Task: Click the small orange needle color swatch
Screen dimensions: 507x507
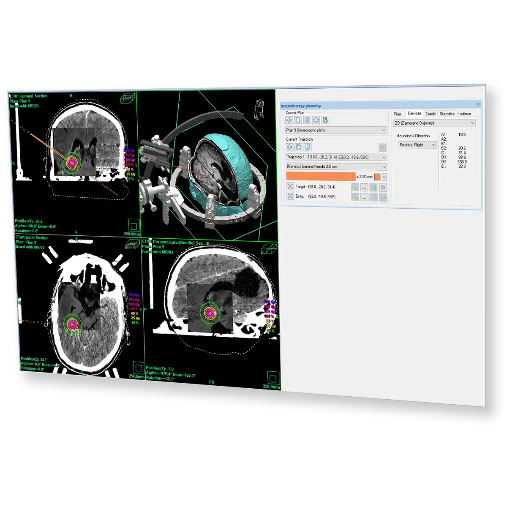Action: pos(377,177)
